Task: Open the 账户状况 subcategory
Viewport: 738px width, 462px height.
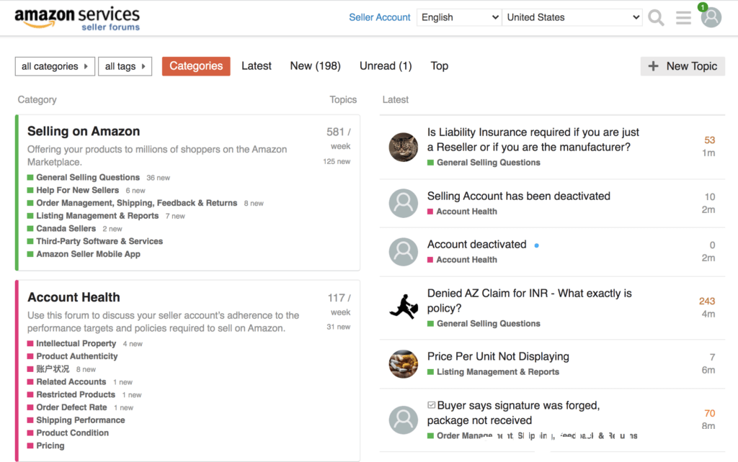Action: (x=53, y=369)
